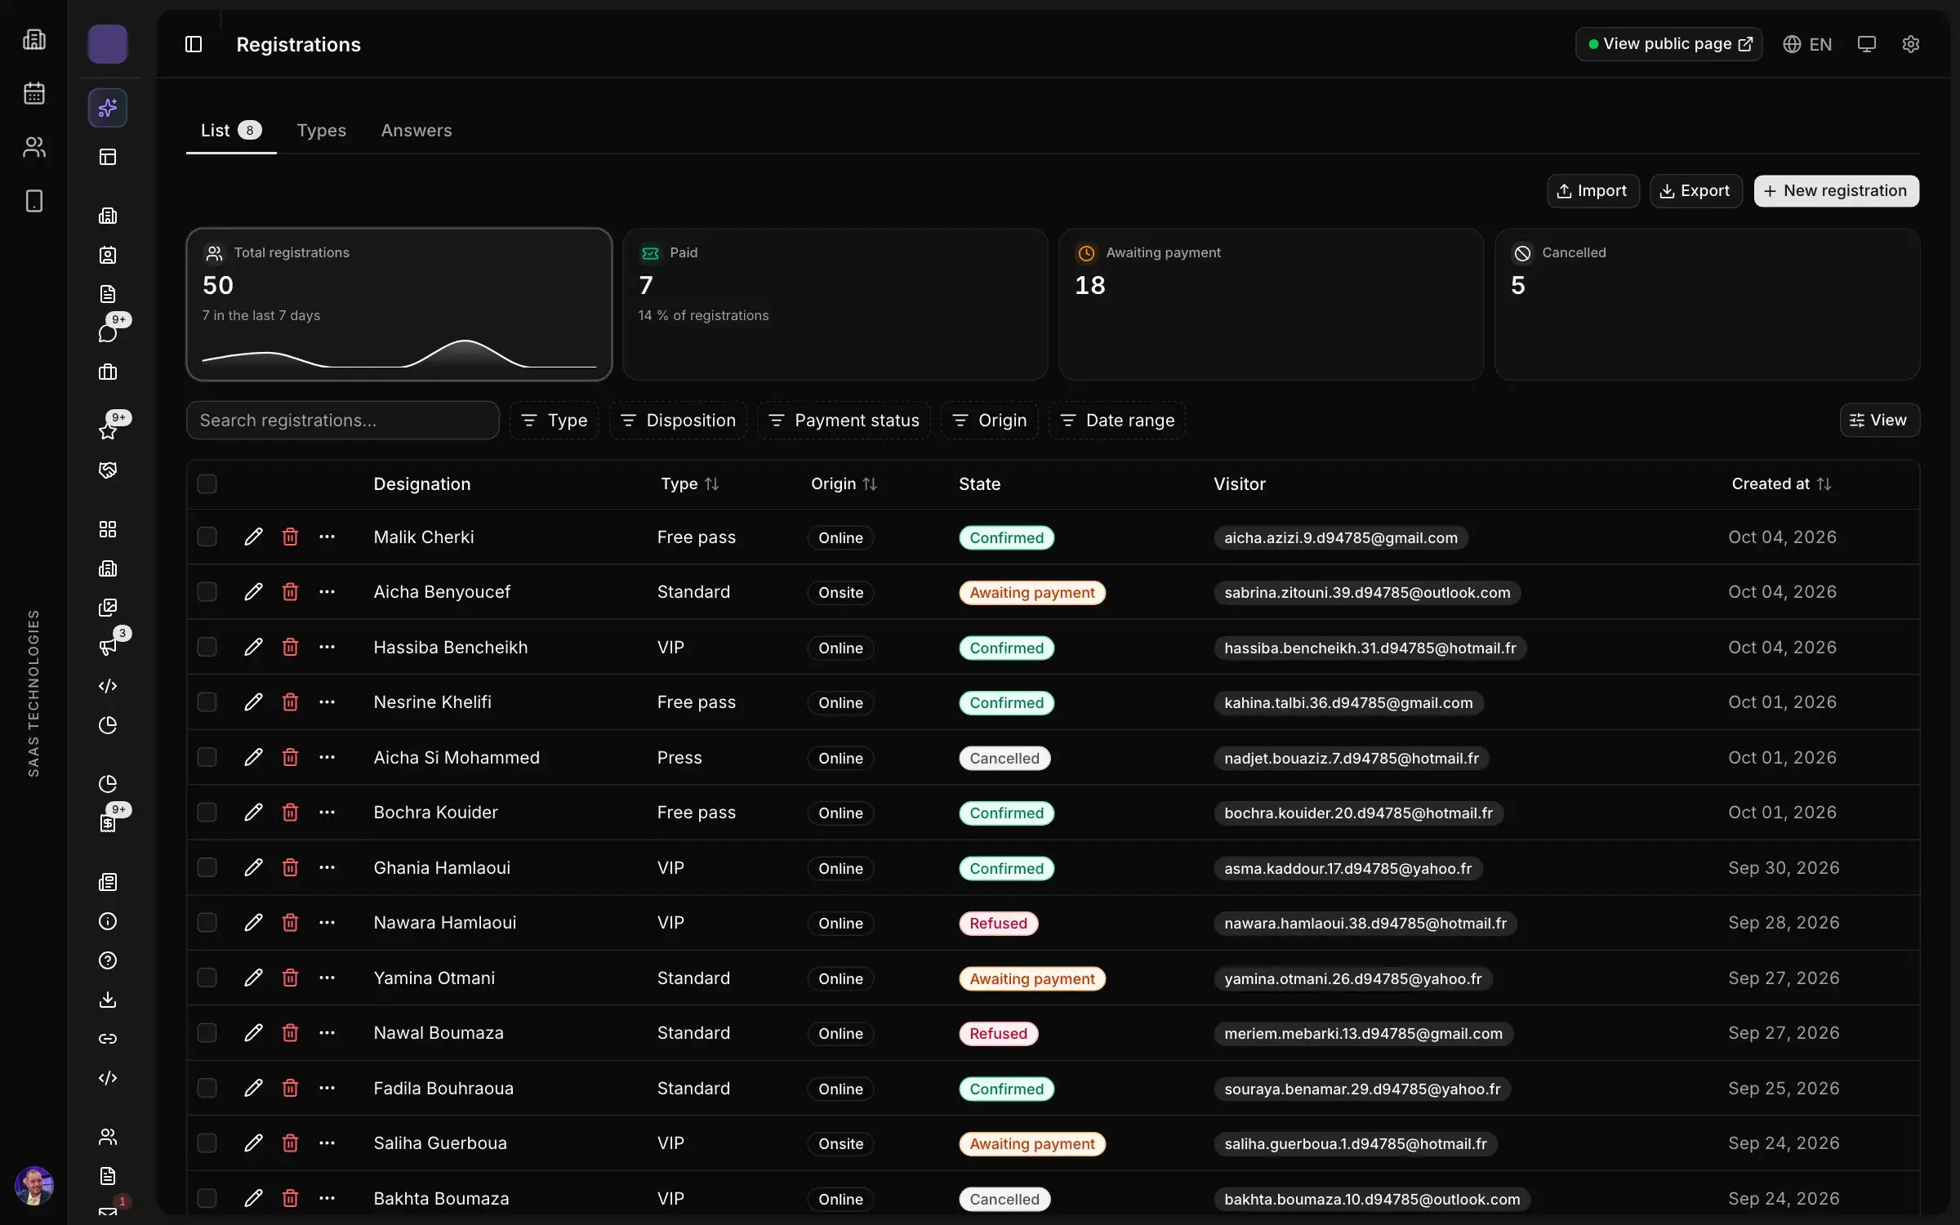
Task: Check the box for Malik Cherki row
Action: pyautogui.click(x=207, y=537)
